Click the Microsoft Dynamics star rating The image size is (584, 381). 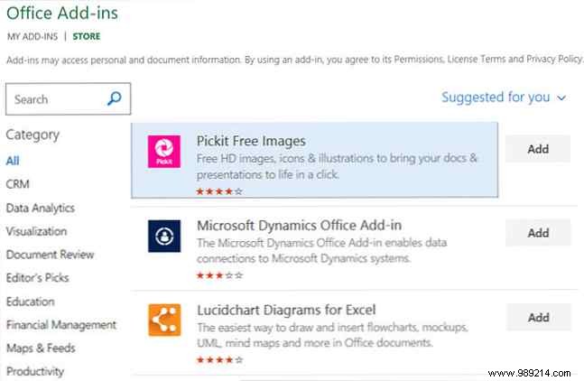coord(219,275)
